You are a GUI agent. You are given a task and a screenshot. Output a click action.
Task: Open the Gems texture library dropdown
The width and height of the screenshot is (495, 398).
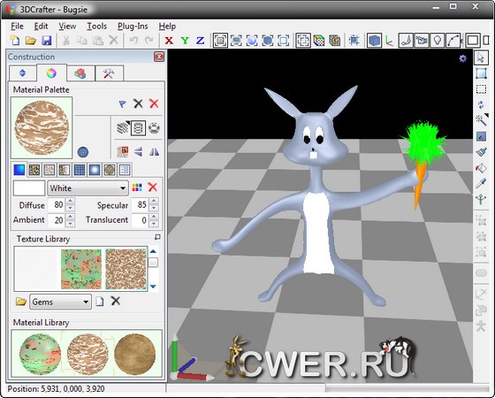pos(60,302)
